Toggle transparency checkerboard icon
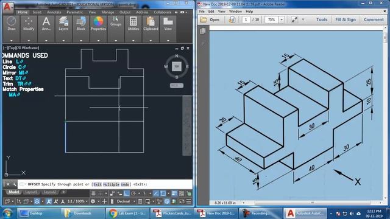The height and width of the screenshot is (219, 390). pos(182,193)
